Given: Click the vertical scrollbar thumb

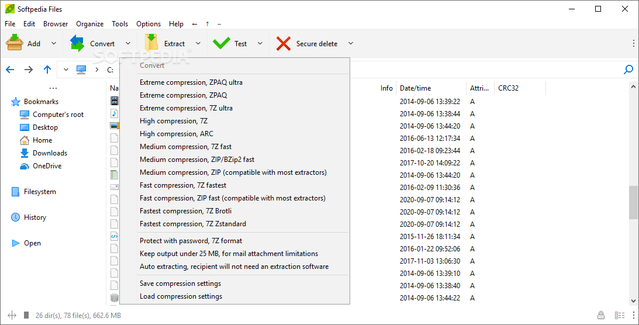Looking at the screenshot, I should point(633,203).
